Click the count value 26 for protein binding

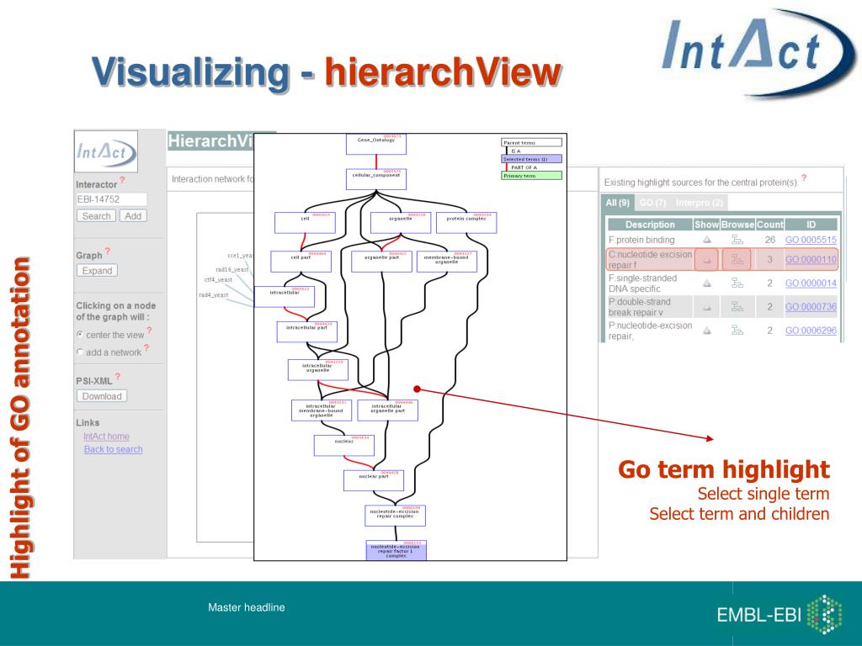pos(769,240)
